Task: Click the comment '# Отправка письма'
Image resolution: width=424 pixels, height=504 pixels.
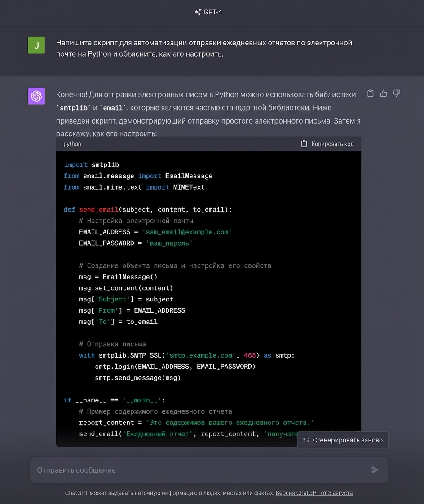Action: tap(112, 344)
